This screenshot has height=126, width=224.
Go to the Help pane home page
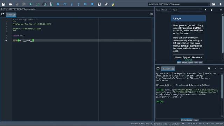coord(205,10)
